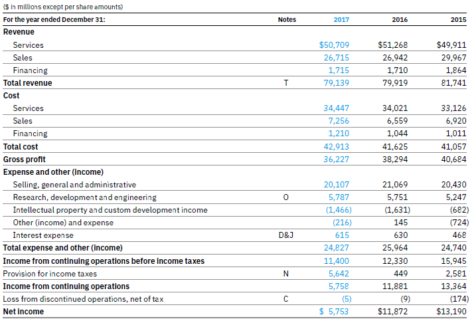Viewport: 476px width, 319px height.
Task: Click 2015 Net income value $13,190
Action: [x=451, y=312]
